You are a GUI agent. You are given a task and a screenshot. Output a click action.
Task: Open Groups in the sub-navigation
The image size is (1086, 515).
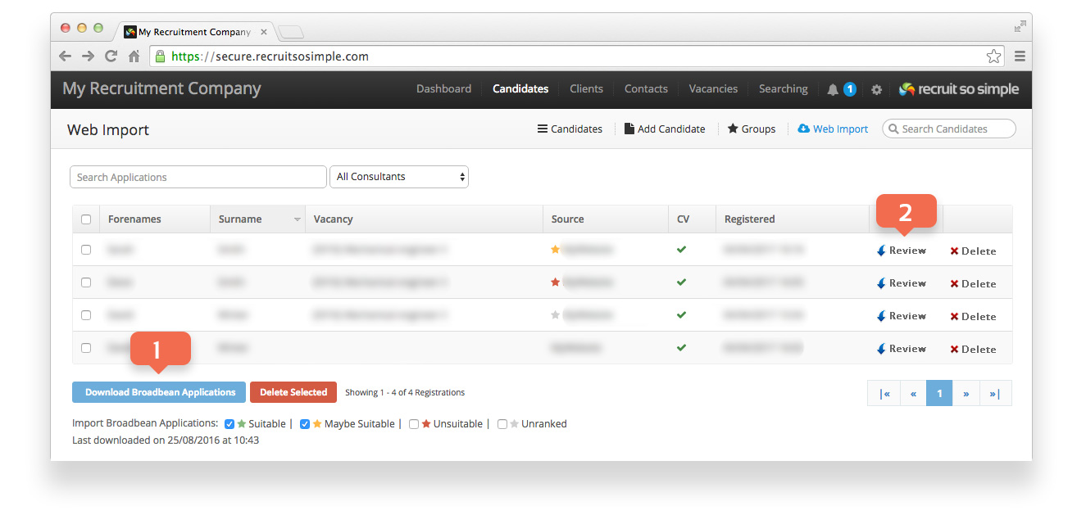[752, 129]
